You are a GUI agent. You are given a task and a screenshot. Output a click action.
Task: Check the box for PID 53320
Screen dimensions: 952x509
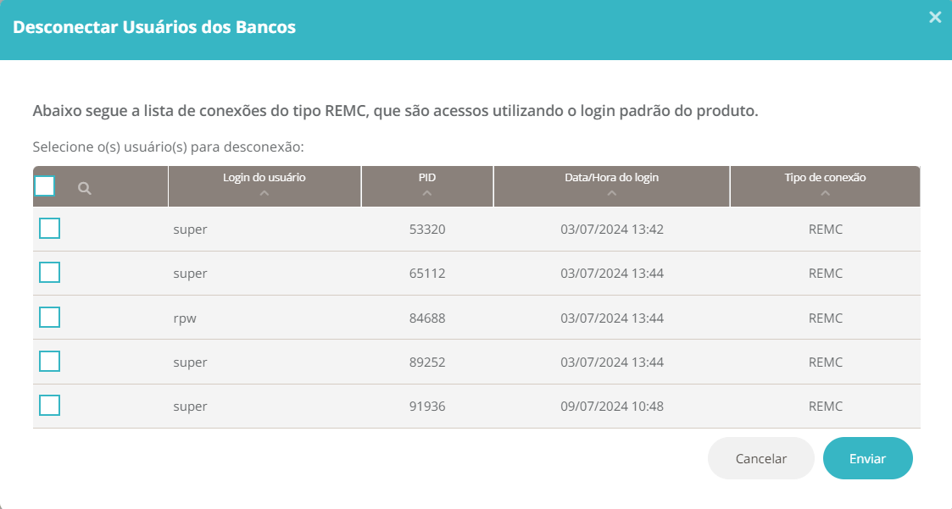pyautogui.click(x=50, y=229)
